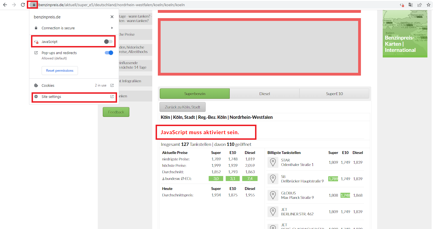
Task: Click the grey advertisement placeholder
Action: click(x=259, y=47)
